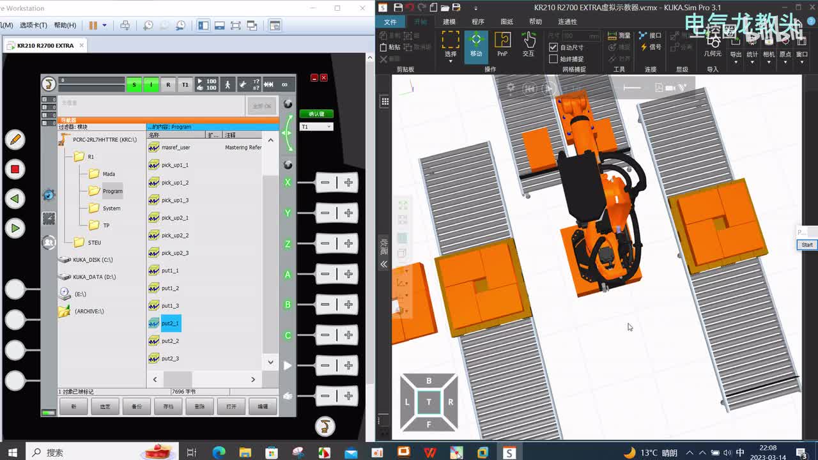Click the file list right scroll arrow
818x460 pixels.
tap(253, 379)
